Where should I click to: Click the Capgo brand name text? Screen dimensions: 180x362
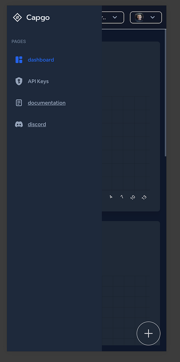38,17
